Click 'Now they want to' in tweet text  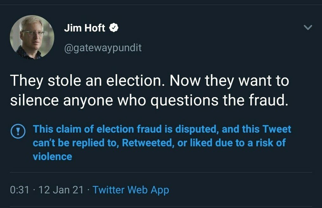(x=229, y=81)
